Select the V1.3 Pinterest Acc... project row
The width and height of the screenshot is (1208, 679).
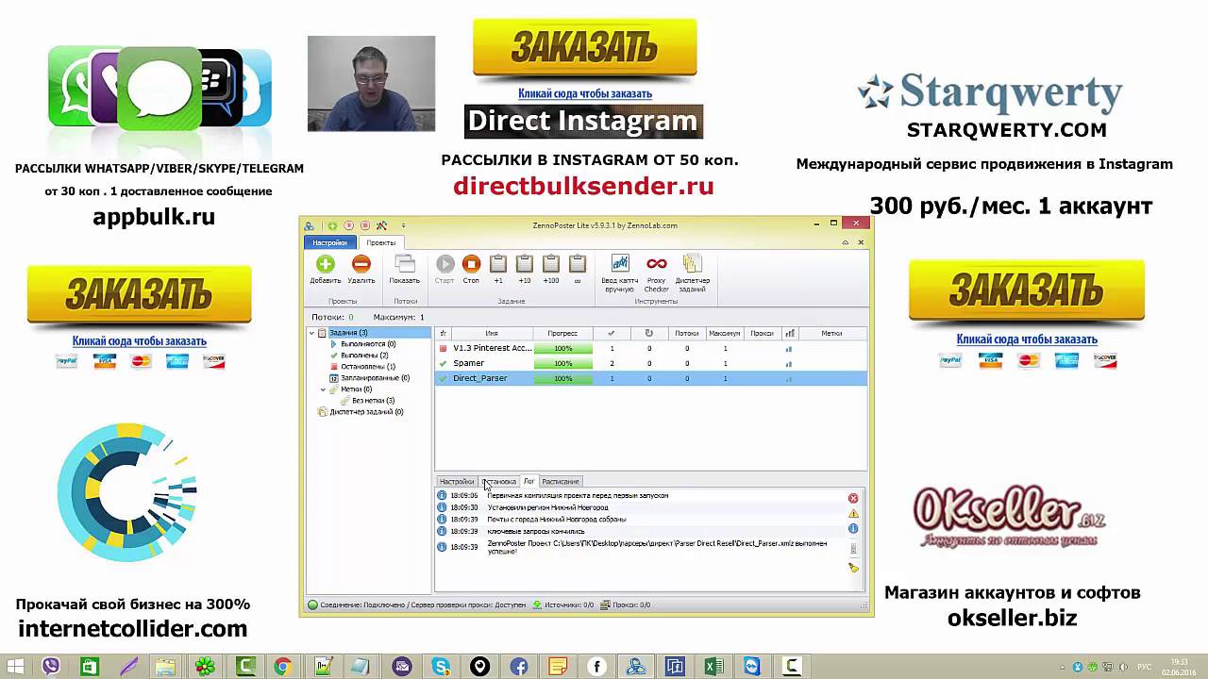(x=650, y=348)
